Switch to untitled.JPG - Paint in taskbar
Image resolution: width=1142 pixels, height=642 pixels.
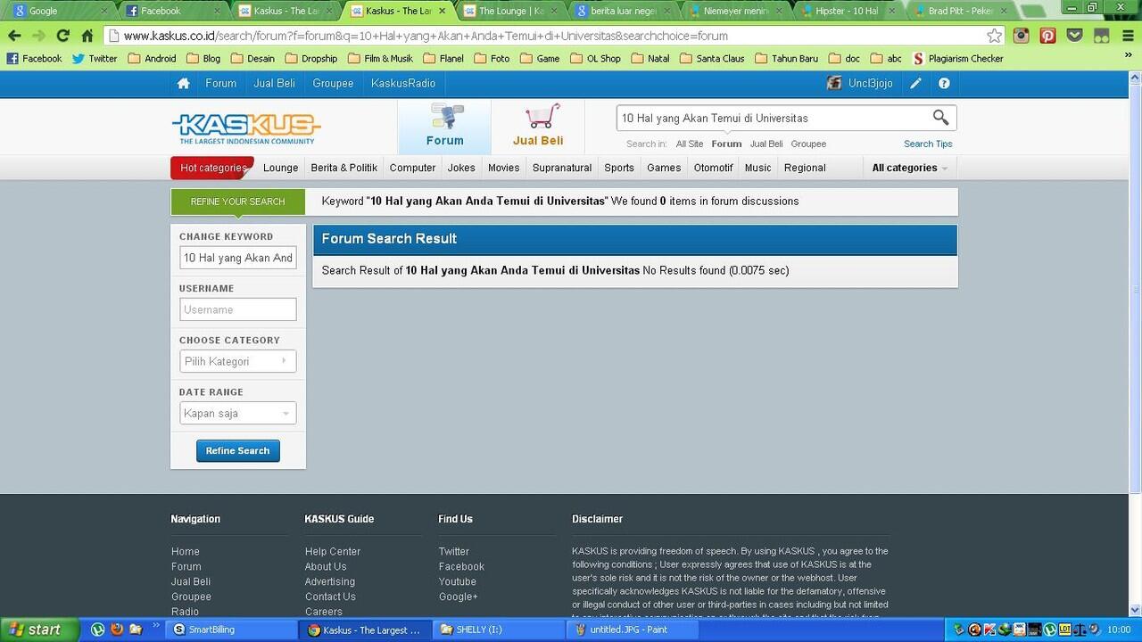(x=632, y=630)
